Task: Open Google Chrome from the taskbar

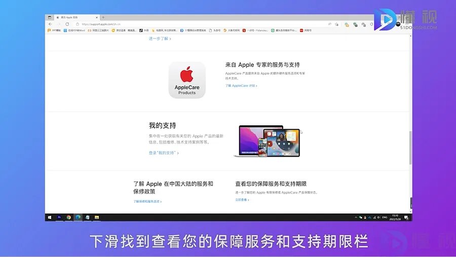Action: [x=68, y=217]
